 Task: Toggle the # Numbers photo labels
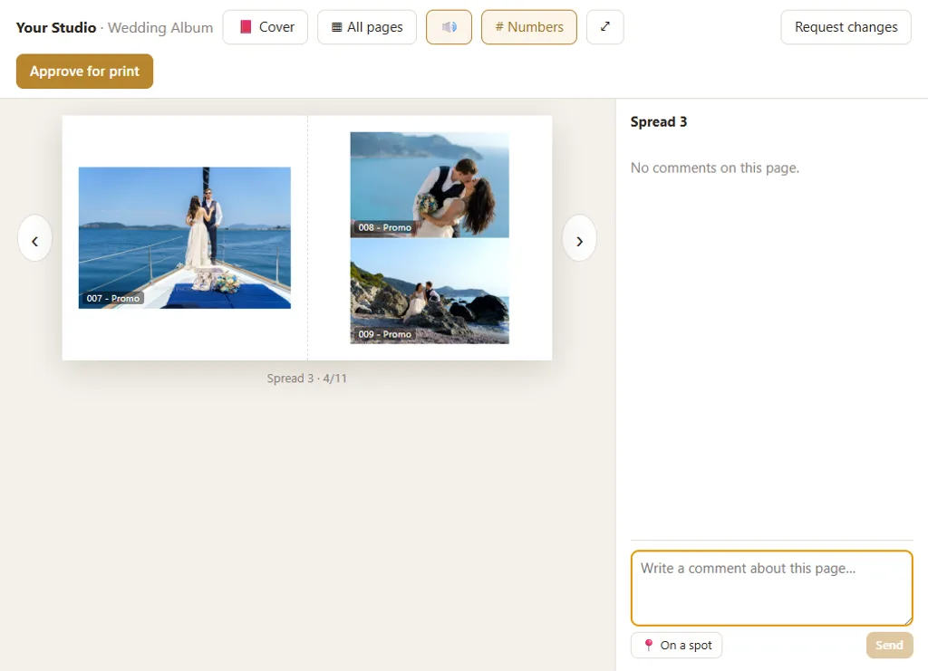528,27
